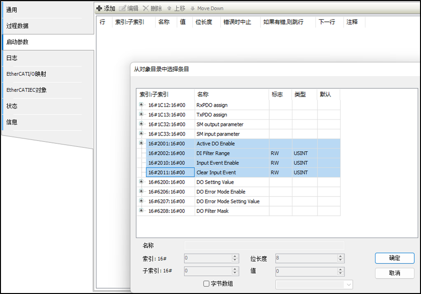Click the 删除 X icon in toolbar
The image size is (421, 294).
[145, 8]
